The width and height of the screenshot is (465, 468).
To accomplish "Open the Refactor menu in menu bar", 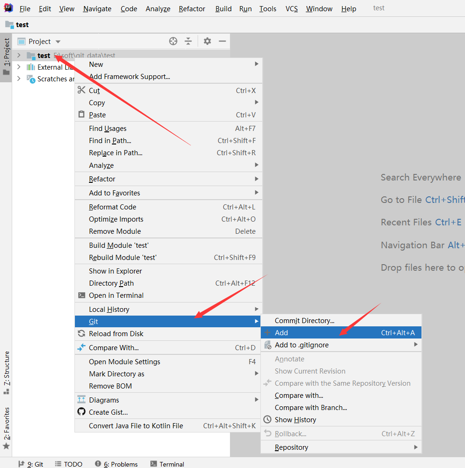I will coord(192,9).
